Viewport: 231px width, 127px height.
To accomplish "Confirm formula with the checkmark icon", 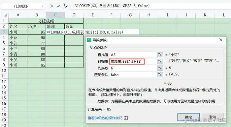I will click(59, 6).
